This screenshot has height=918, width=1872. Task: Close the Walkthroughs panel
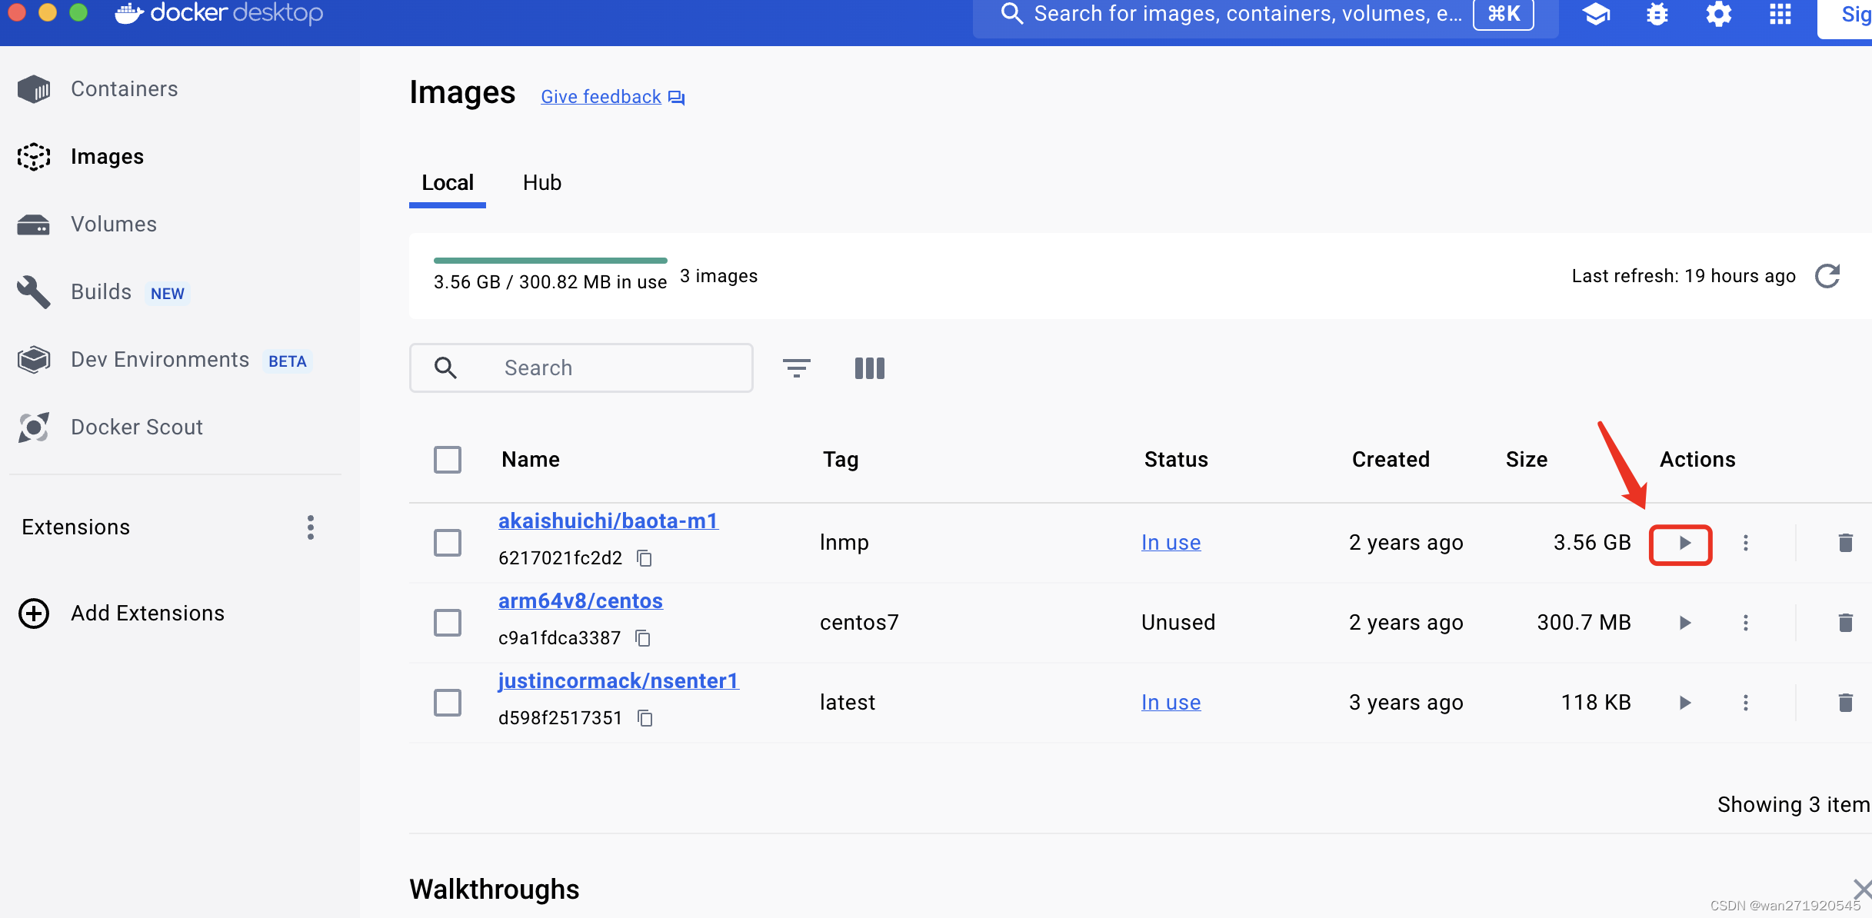click(x=1861, y=890)
